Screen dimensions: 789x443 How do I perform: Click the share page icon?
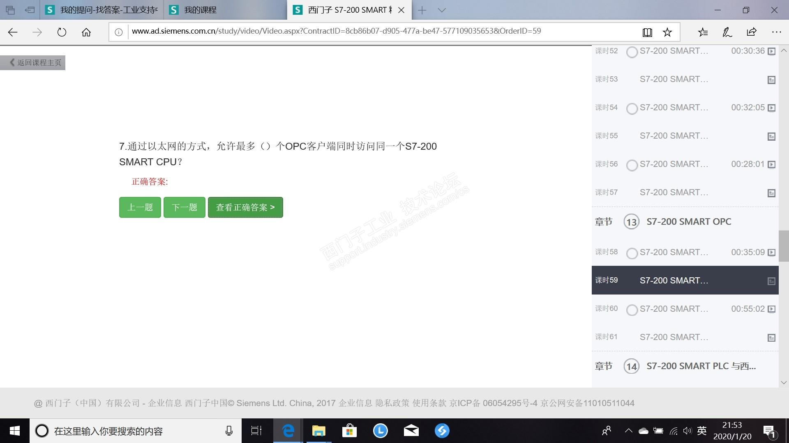point(752,32)
